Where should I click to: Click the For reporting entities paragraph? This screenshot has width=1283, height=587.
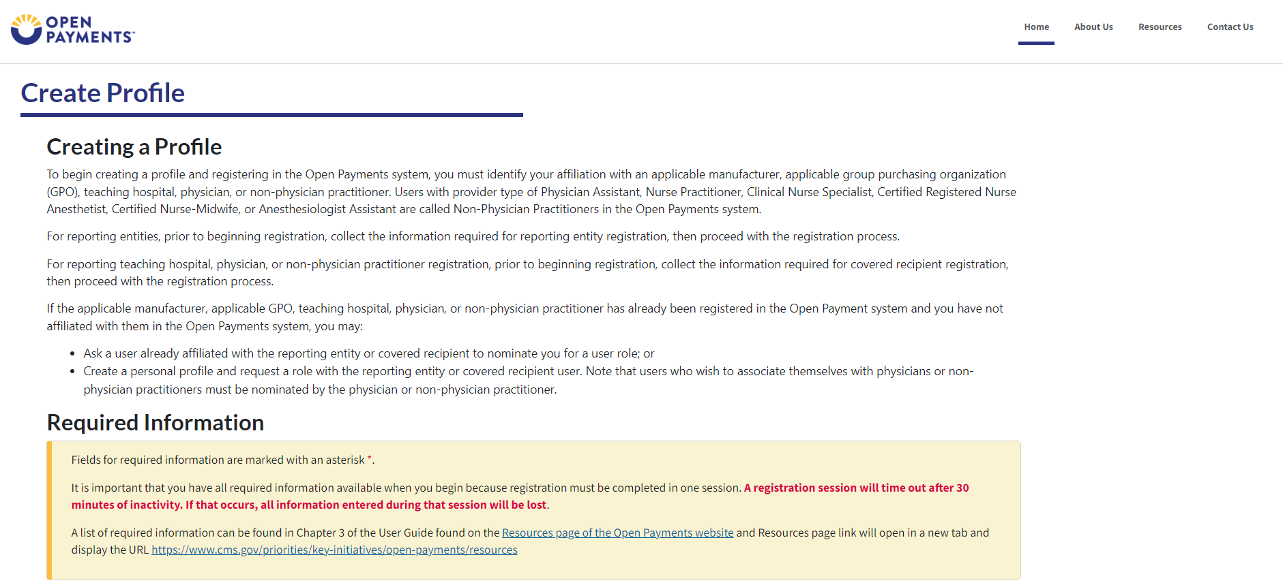point(473,236)
